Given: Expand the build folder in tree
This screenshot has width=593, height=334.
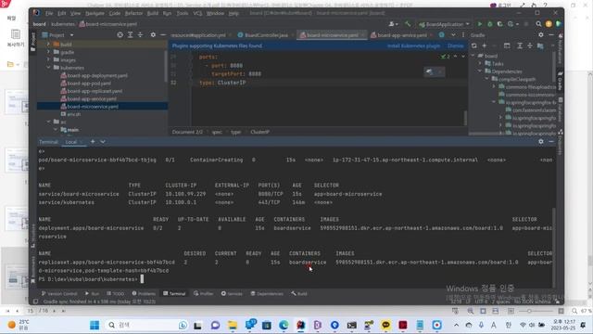Looking at the screenshot, I should point(48,44).
